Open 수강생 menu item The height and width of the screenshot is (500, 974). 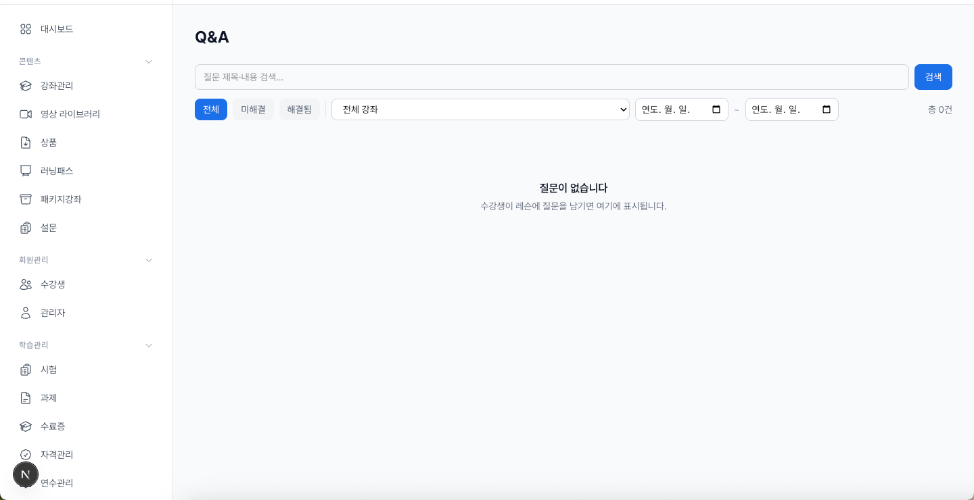coord(87,284)
